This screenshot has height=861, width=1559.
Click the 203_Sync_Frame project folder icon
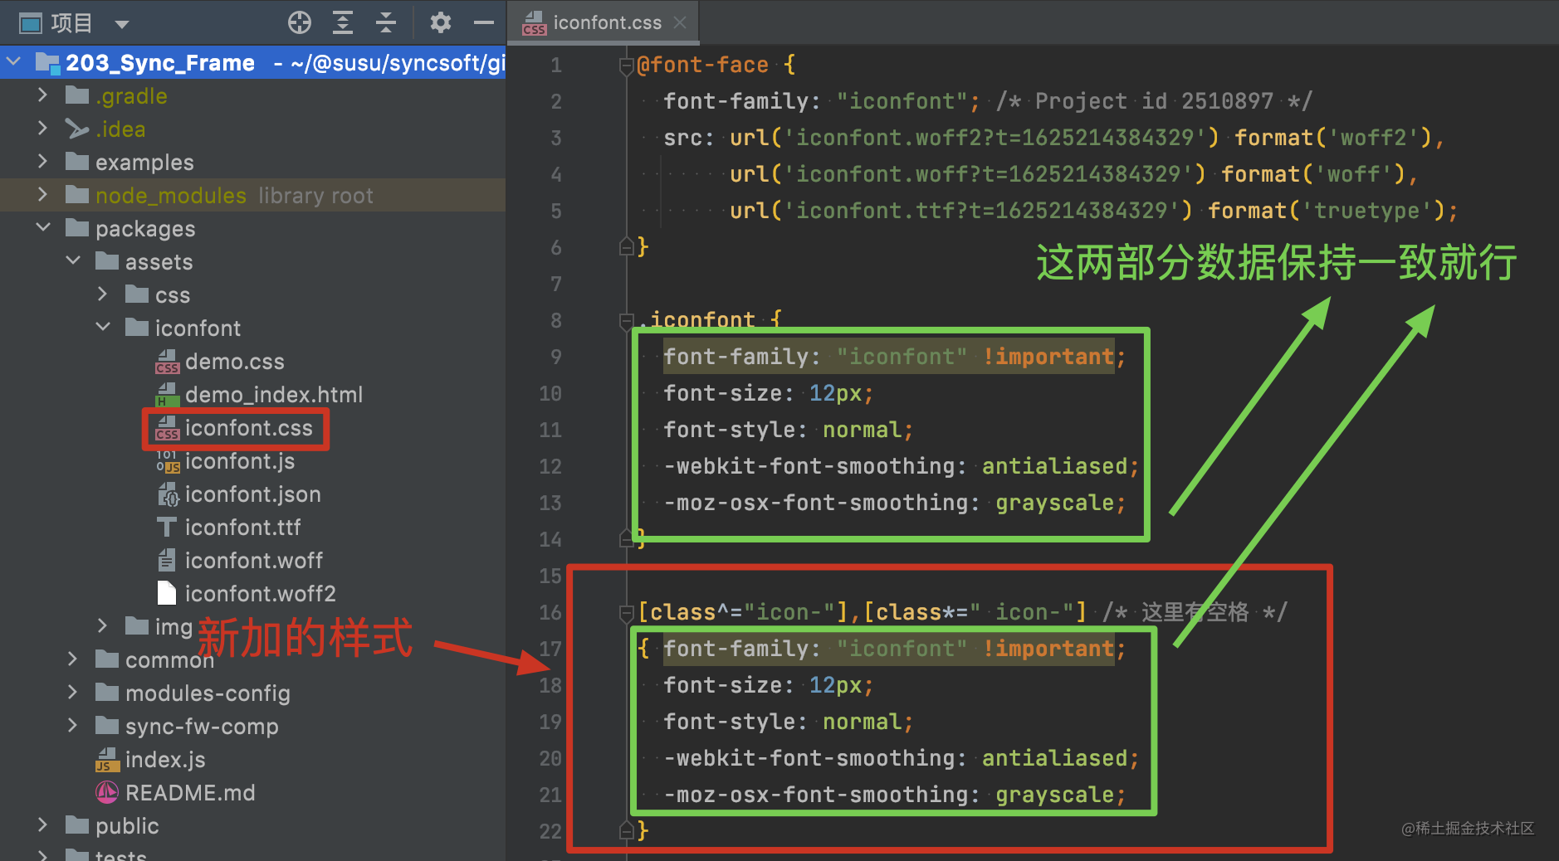[47, 62]
